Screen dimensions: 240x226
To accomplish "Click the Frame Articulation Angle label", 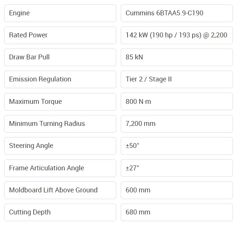I will (x=60, y=168).
